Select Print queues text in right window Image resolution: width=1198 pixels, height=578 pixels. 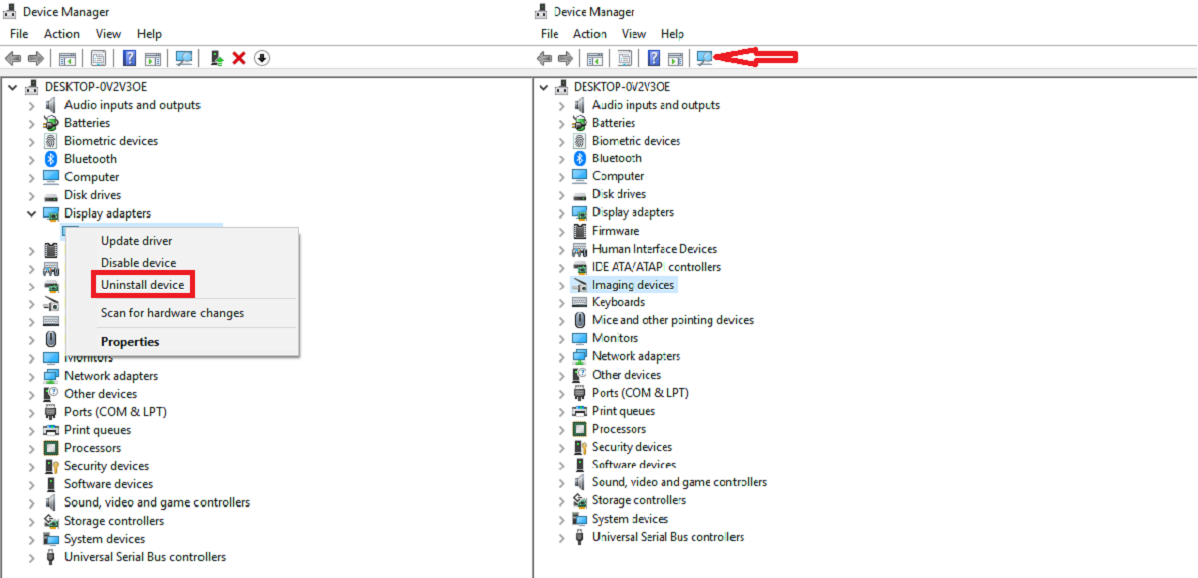[624, 411]
